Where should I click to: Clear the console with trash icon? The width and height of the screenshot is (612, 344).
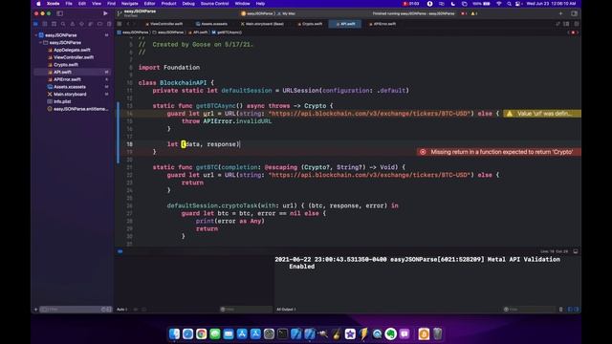561,310
